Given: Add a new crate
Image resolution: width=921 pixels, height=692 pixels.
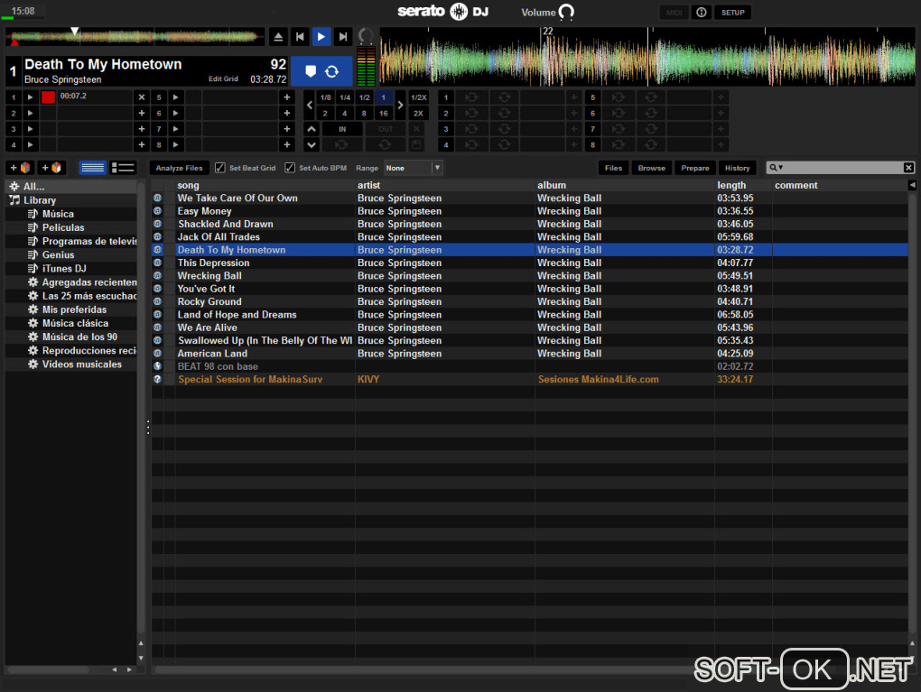Looking at the screenshot, I should (20, 168).
